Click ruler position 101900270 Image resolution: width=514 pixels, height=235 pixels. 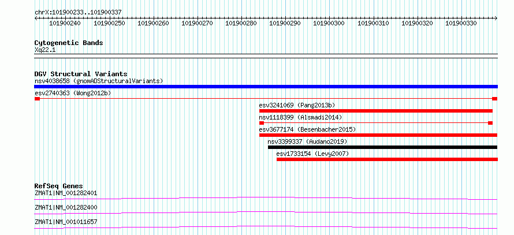[x=198, y=23]
